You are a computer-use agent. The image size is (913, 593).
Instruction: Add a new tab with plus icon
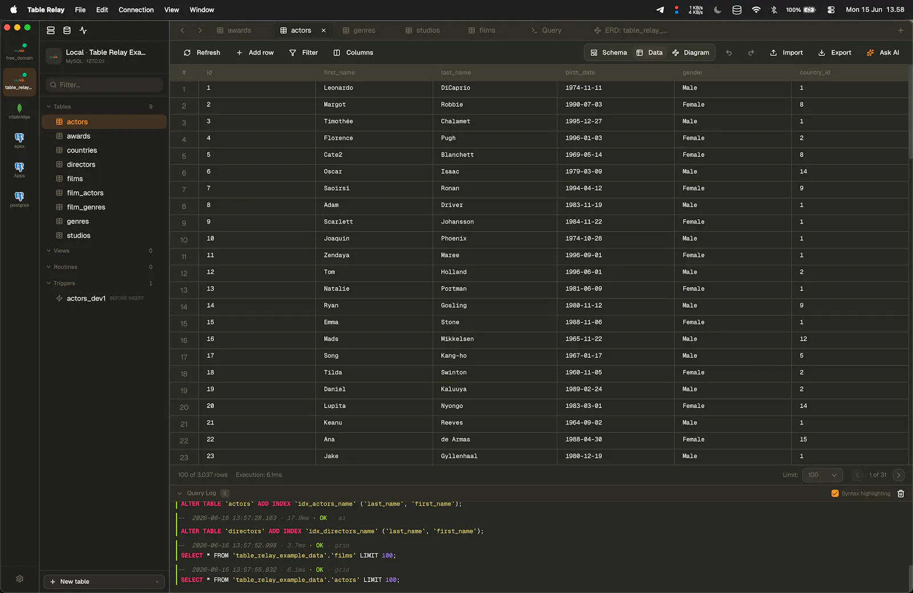(900, 30)
